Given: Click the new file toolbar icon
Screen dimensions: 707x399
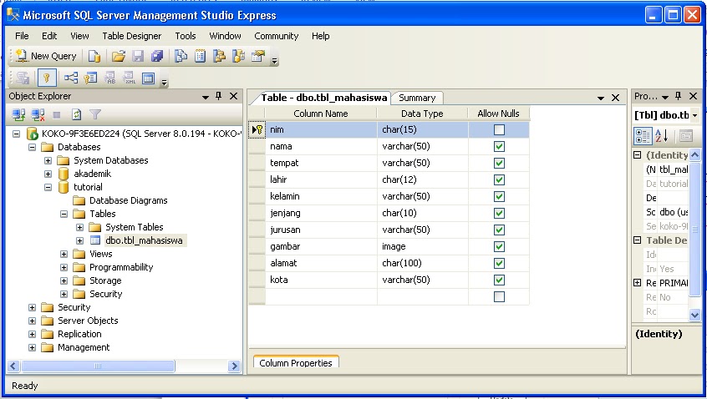Looking at the screenshot, I should [94, 56].
